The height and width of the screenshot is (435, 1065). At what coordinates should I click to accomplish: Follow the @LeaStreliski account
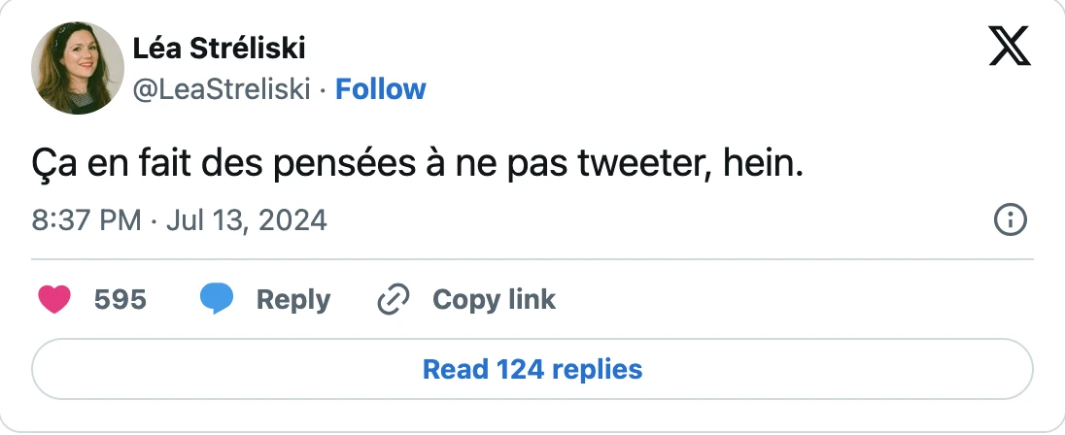[x=380, y=89]
